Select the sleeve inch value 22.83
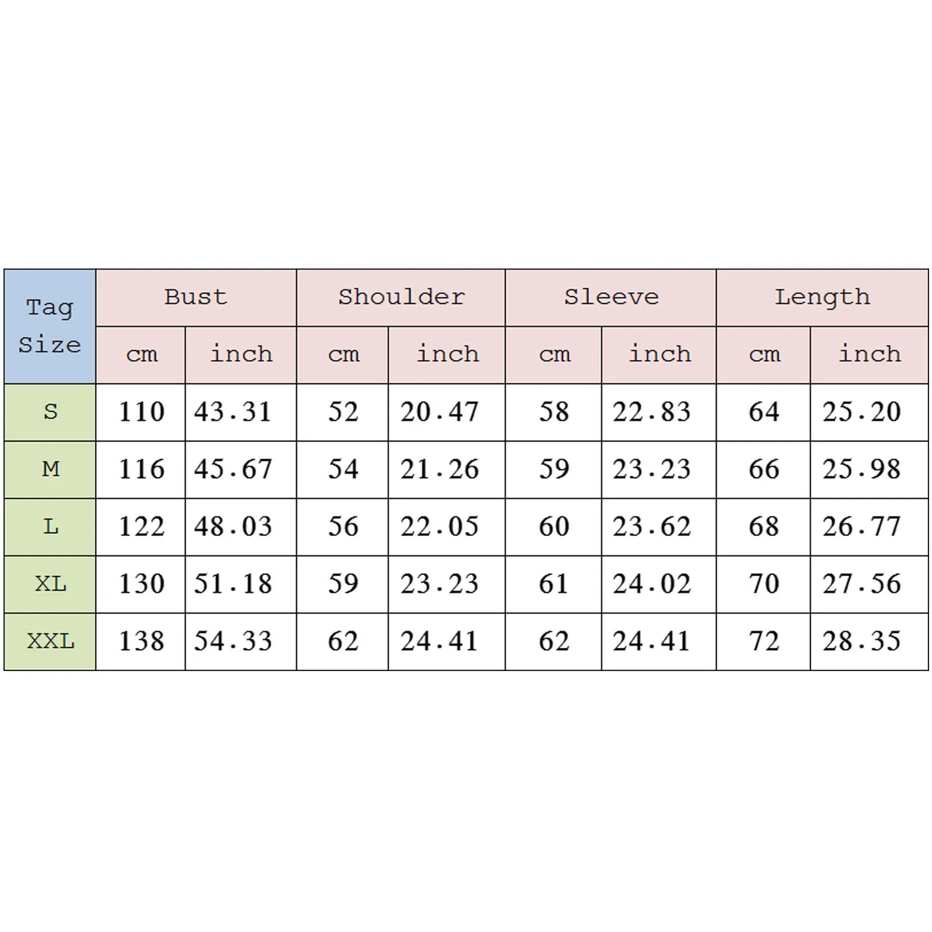 [x=651, y=412]
